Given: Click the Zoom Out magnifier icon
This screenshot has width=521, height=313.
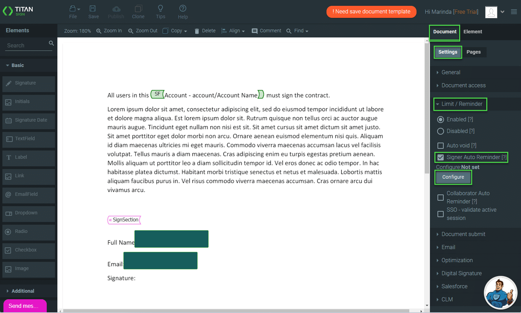Looking at the screenshot, I should 131,31.
